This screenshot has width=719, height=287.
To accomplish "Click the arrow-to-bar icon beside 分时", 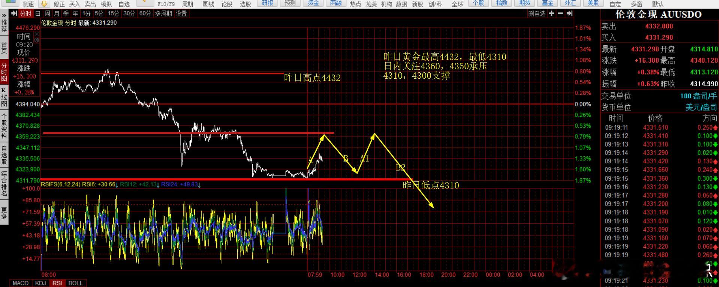I will (x=14, y=13).
